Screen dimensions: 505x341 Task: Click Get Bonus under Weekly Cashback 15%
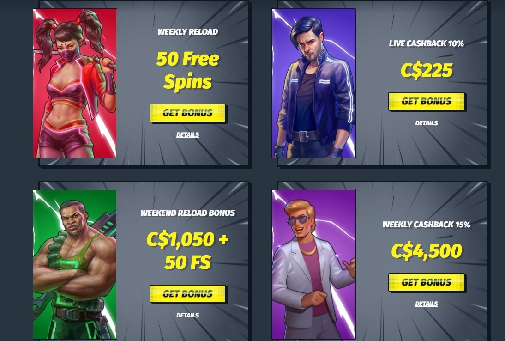[427, 282]
